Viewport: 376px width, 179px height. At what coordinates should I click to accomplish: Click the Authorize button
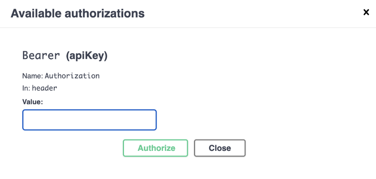(x=155, y=148)
